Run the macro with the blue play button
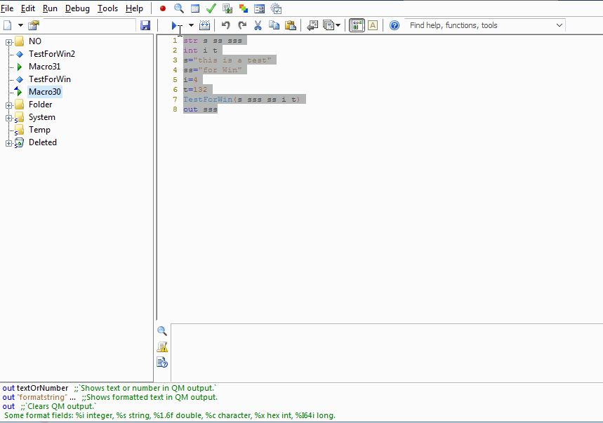This screenshot has height=423, width=603. (175, 25)
